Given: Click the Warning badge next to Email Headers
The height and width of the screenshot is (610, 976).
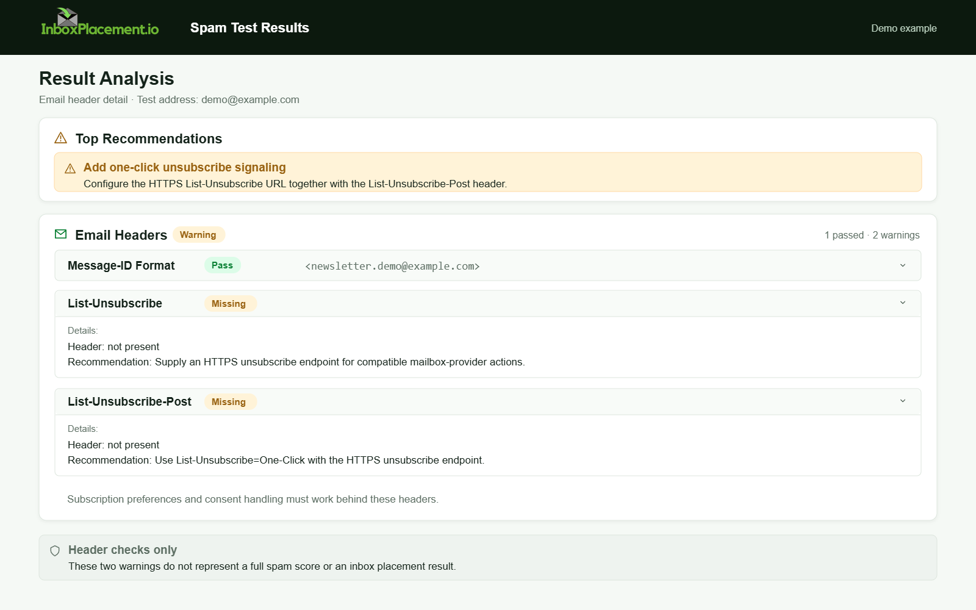Looking at the screenshot, I should (x=198, y=235).
